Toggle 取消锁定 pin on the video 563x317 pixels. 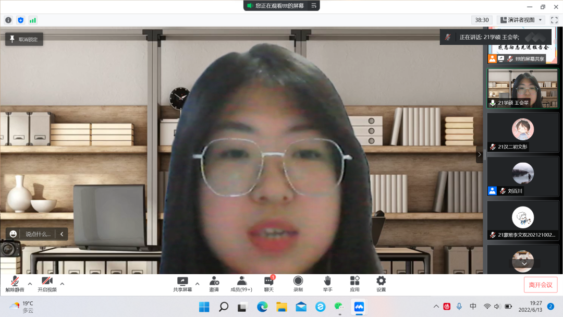click(24, 39)
